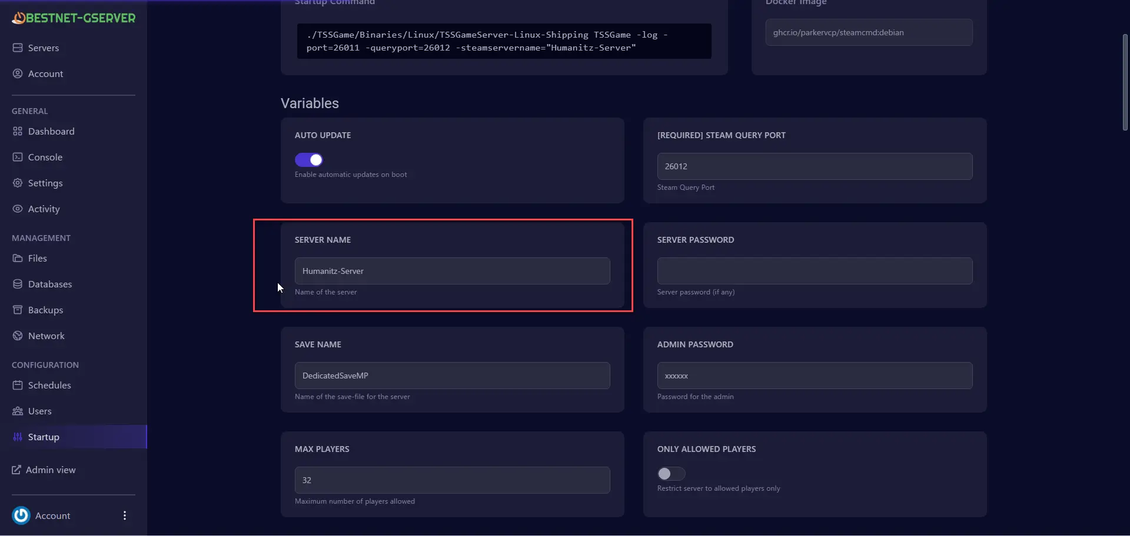1130x536 pixels.
Task: Select the Startup menu item
Action: point(44,437)
